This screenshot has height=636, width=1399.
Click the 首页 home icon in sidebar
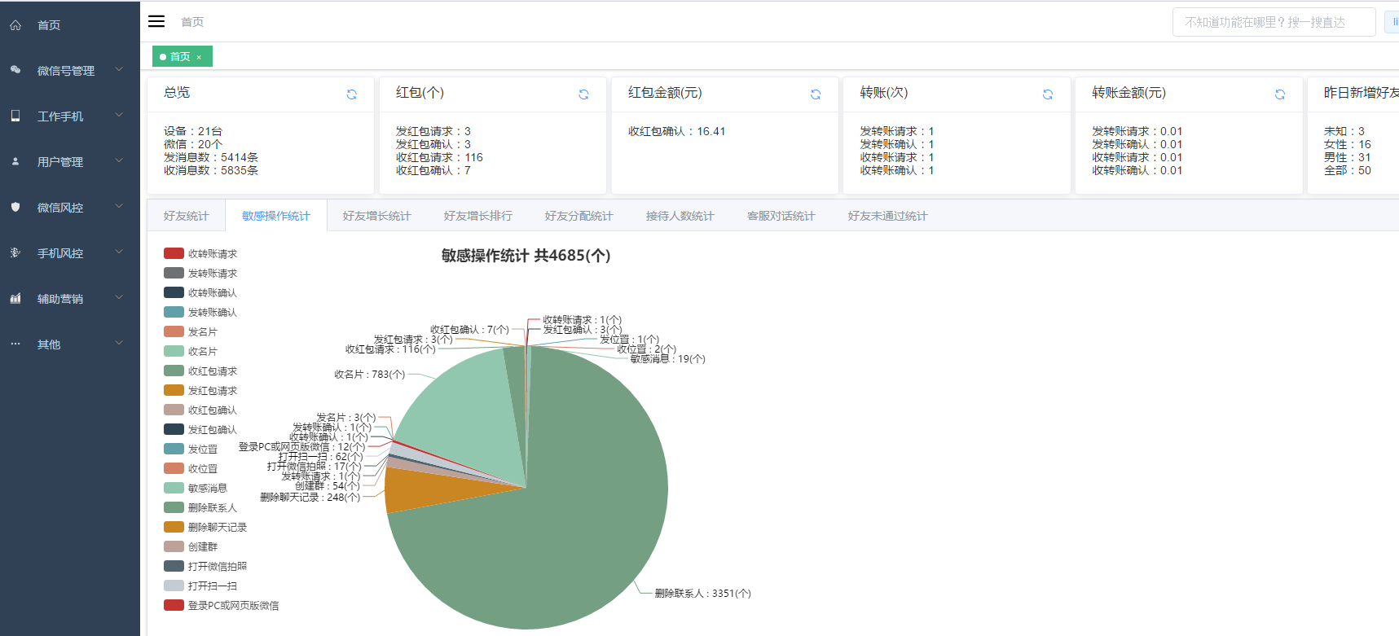[x=15, y=25]
